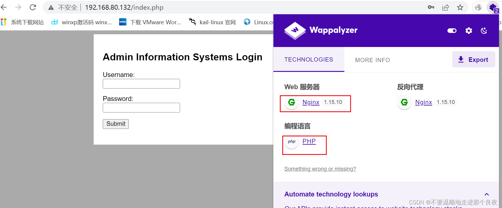
Task: Click the 'Web 服务器' category heading
Action: click(x=302, y=87)
